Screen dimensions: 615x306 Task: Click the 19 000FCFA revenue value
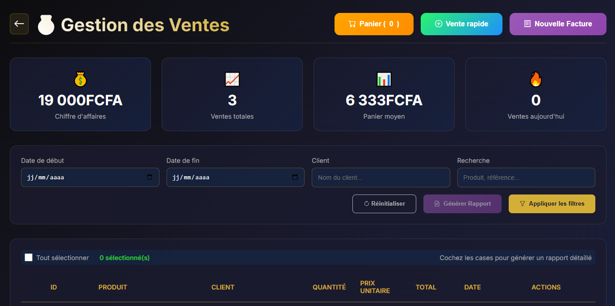tap(80, 100)
